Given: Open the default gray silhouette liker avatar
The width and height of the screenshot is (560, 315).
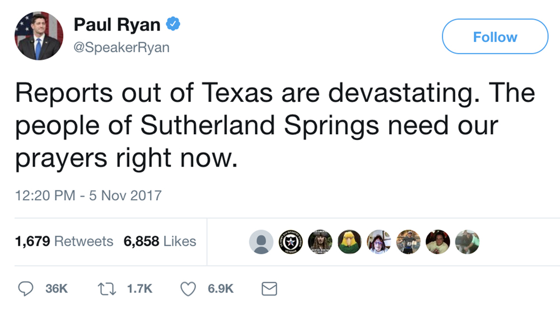Looking at the screenshot, I should (x=261, y=242).
